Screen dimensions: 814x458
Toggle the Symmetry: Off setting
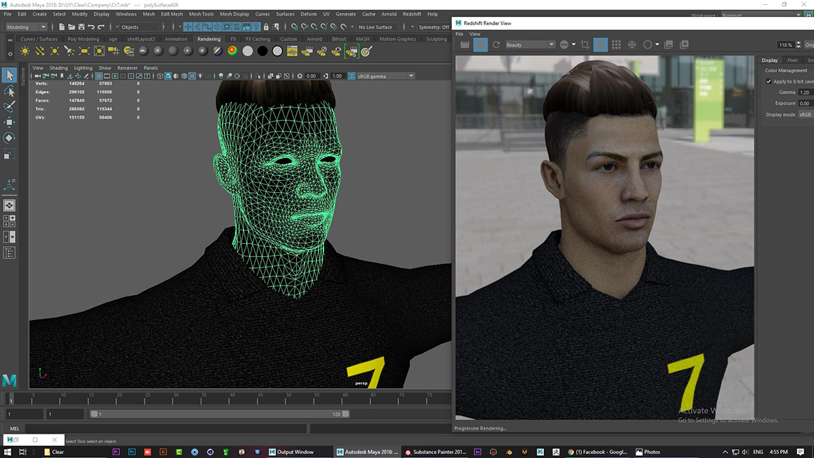(433, 27)
